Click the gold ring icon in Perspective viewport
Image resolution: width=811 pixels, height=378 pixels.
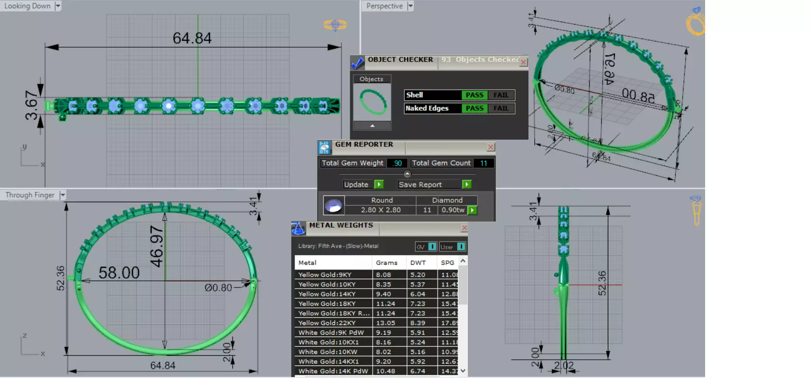pyautogui.click(x=696, y=22)
